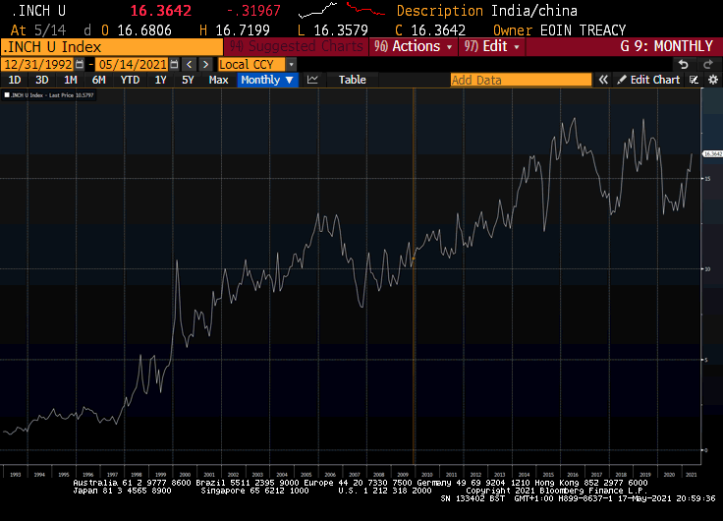Open the end date calendar picker icon
The image size is (723, 521).
[174, 65]
